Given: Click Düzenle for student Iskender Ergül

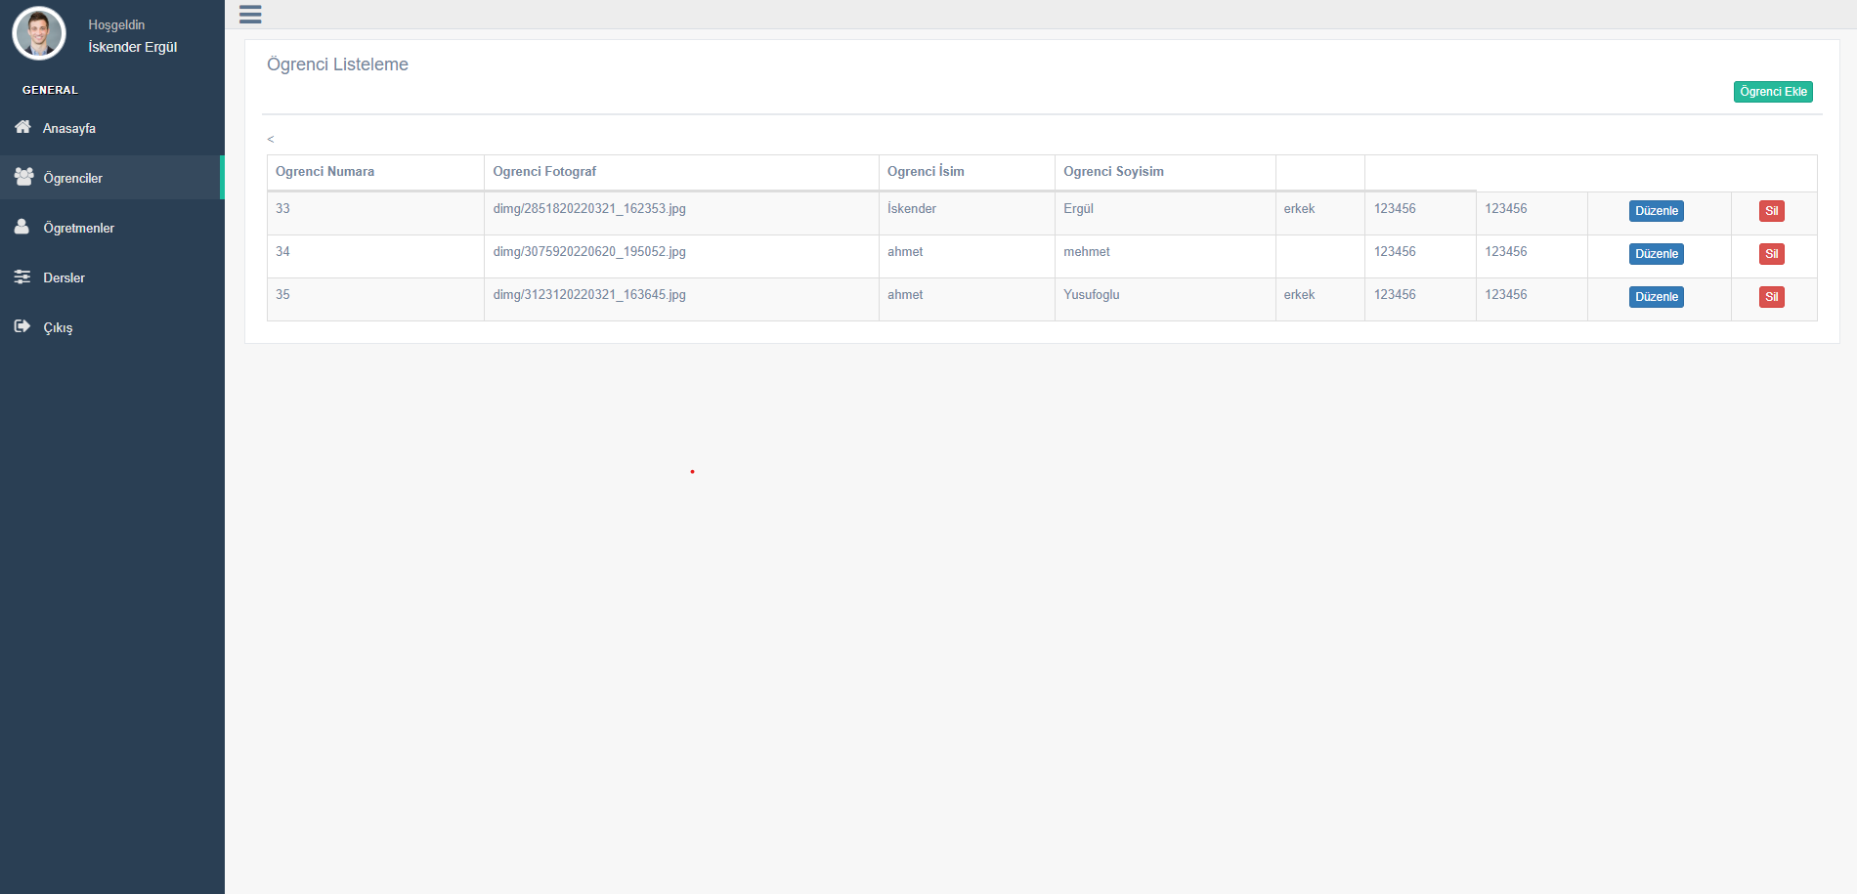Looking at the screenshot, I should pyautogui.click(x=1656, y=210).
